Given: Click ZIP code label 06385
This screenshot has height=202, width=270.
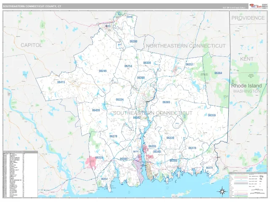Looking at the screenshot, I should click(x=124, y=159).
